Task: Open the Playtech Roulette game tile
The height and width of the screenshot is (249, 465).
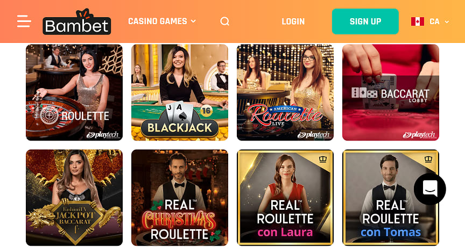Action: coord(74,92)
